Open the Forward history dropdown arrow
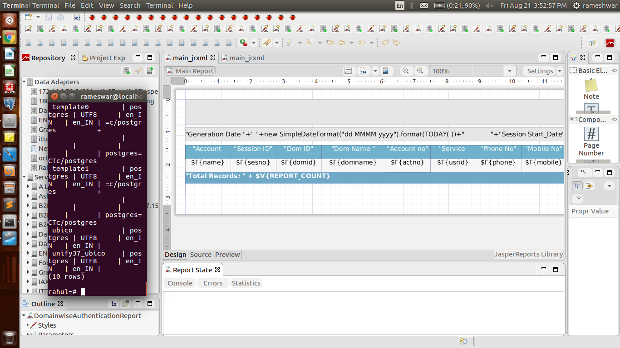Viewport: 620px width, 348px height. [x=371, y=43]
